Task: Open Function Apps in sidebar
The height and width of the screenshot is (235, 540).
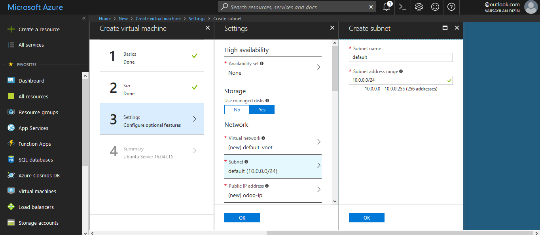Action: (x=34, y=144)
